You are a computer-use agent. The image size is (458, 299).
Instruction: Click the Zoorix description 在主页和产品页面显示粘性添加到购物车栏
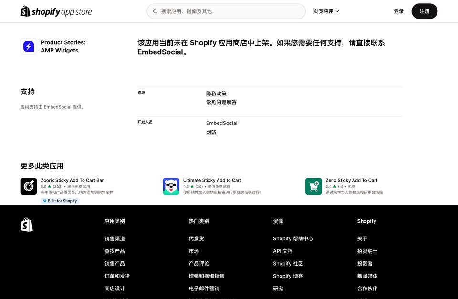tap(77, 193)
